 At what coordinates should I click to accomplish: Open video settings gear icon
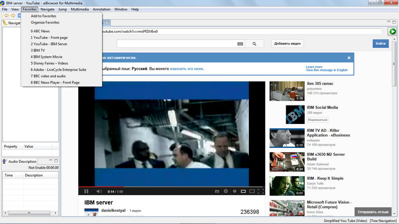point(226,191)
